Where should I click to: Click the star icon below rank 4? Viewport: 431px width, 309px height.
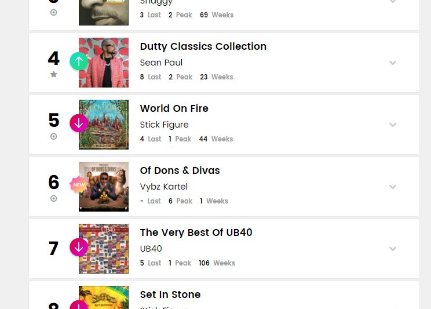click(x=54, y=74)
